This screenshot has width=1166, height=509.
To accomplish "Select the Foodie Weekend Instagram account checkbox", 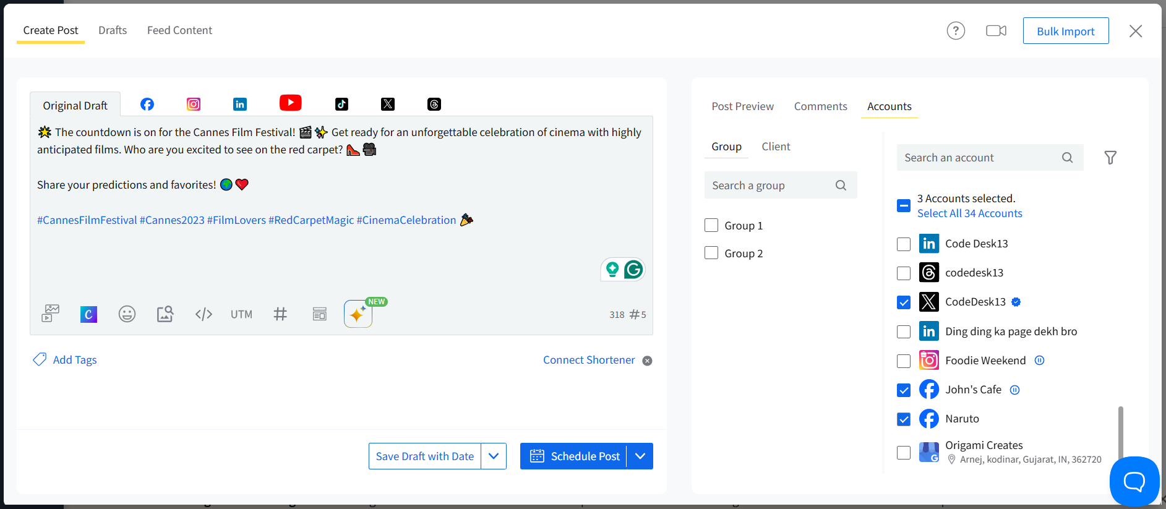I will (x=904, y=361).
